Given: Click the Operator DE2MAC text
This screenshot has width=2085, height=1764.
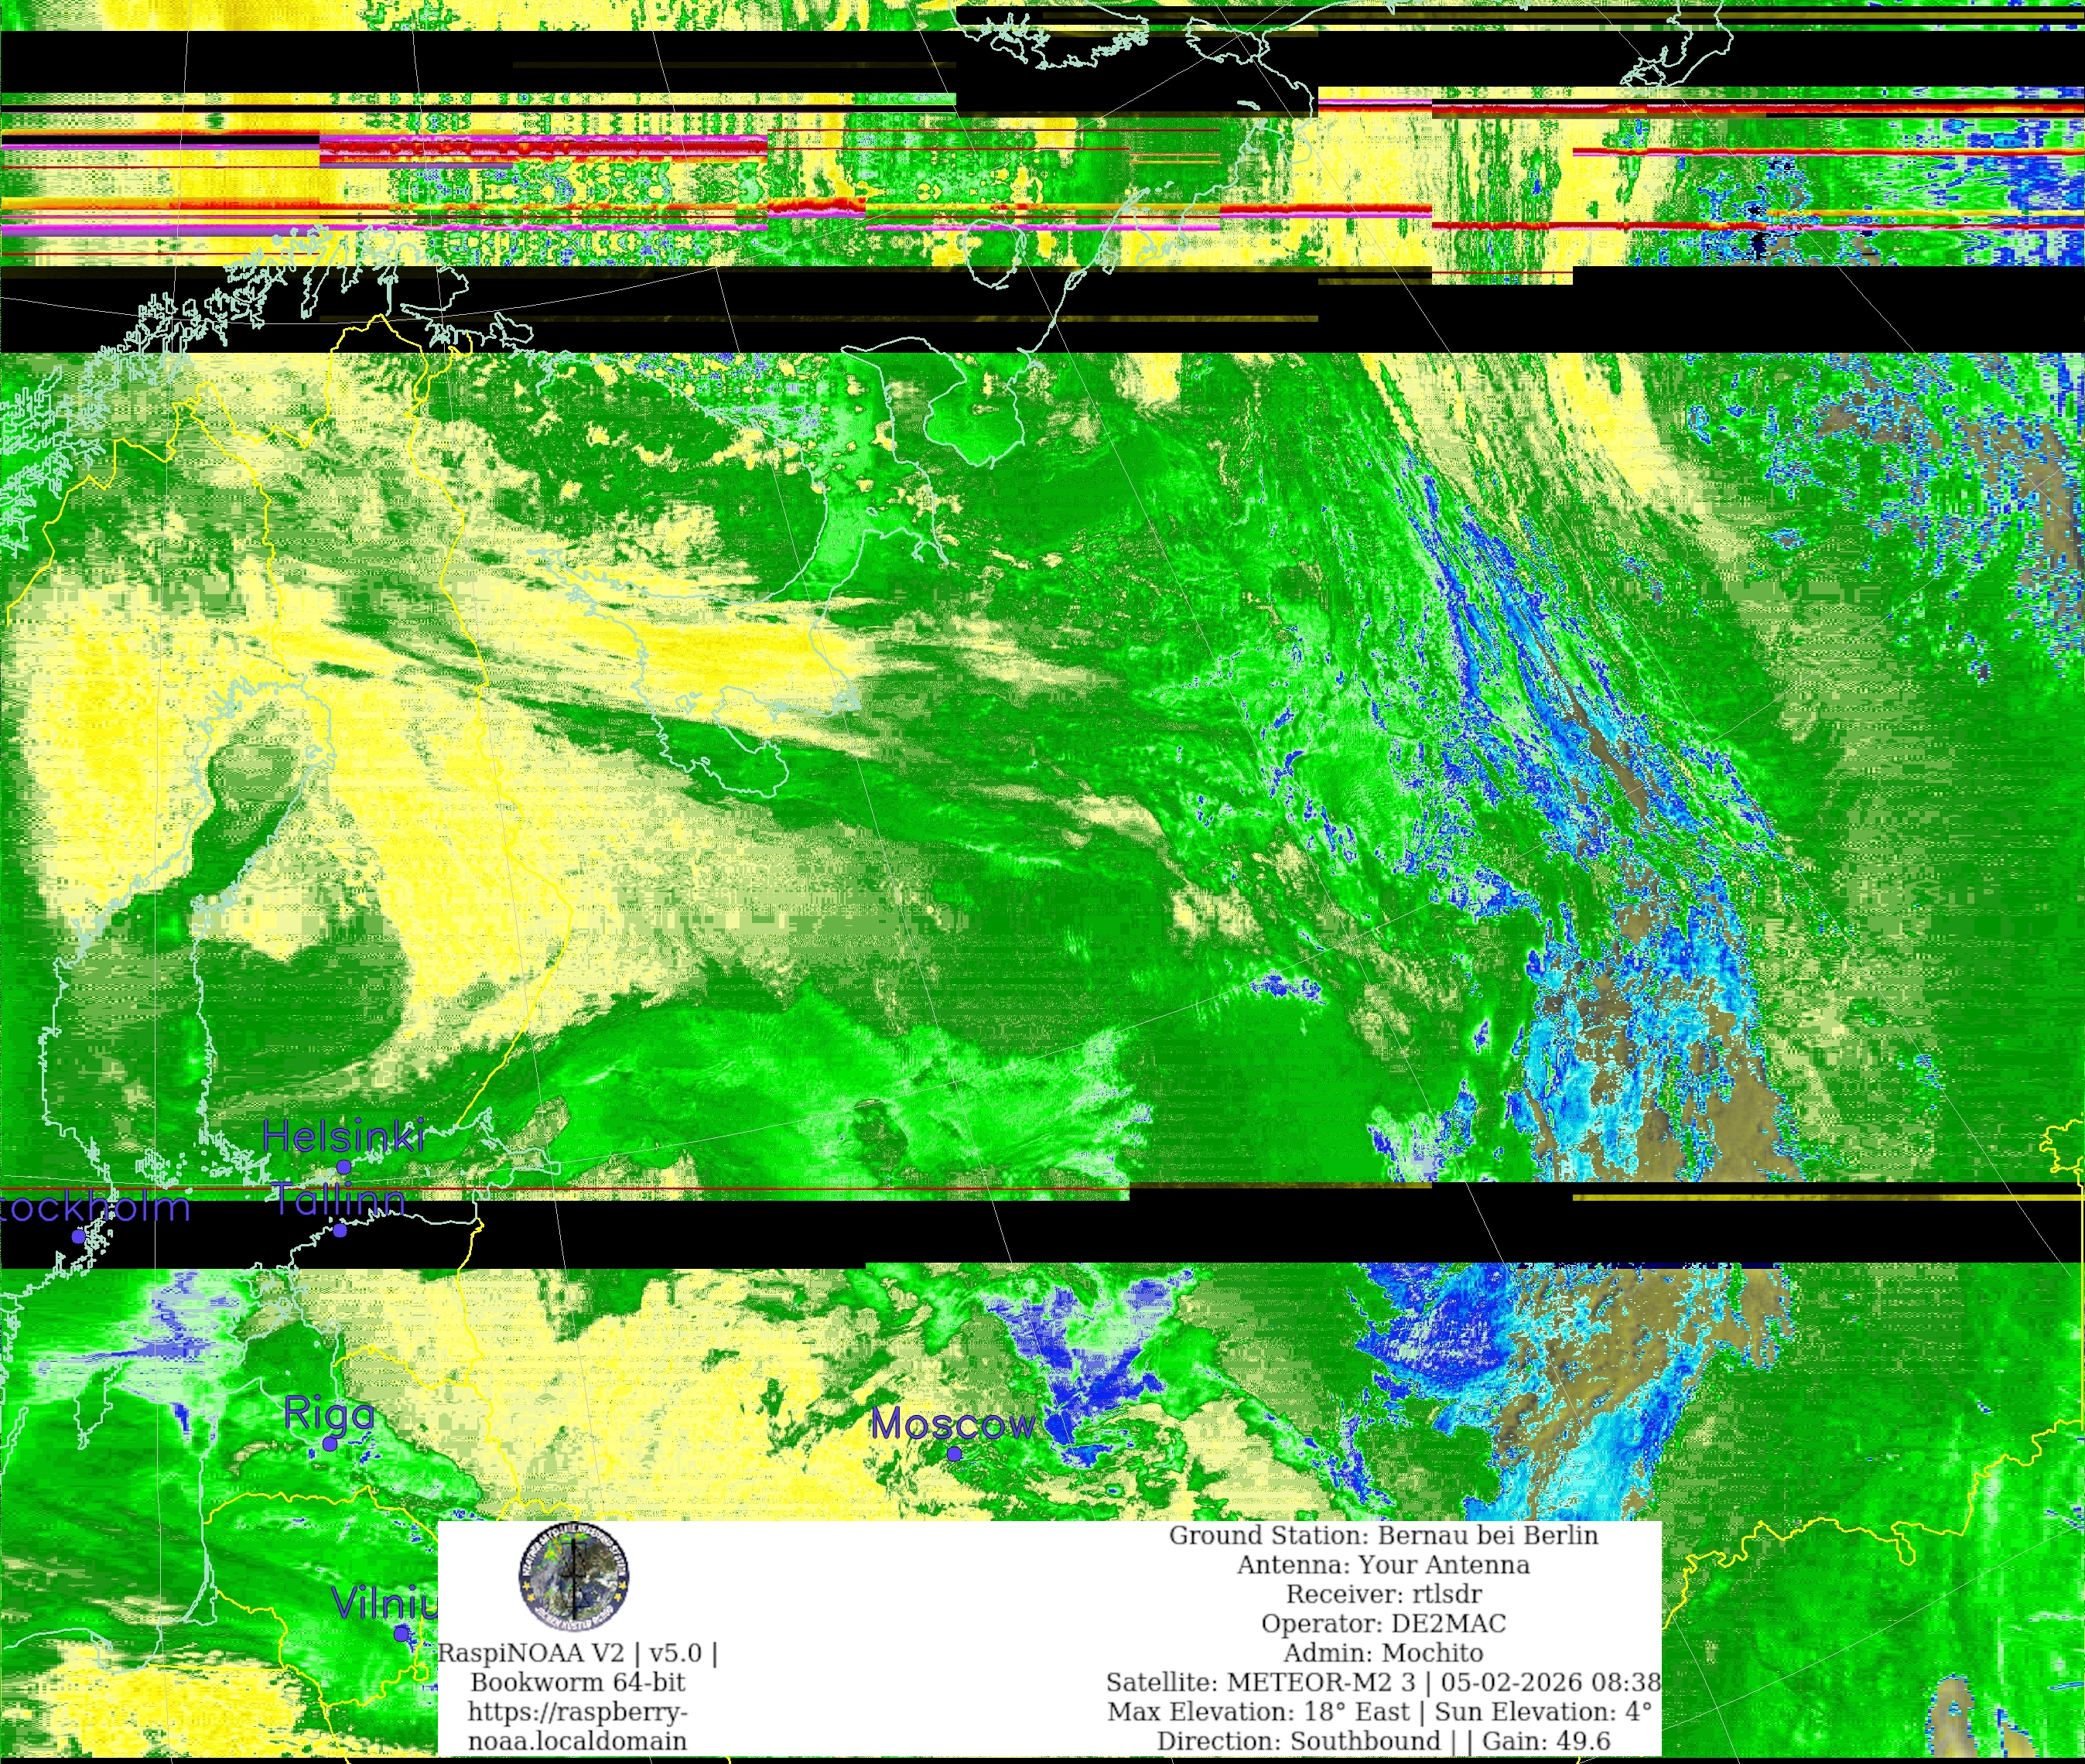Looking at the screenshot, I should pyautogui.click(x=1383, y=1623).
